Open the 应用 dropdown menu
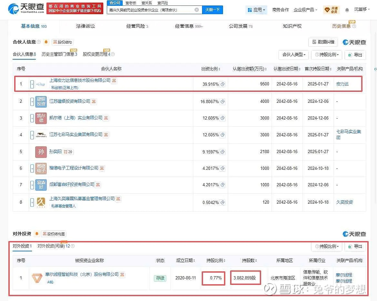 pyautogui.click(x=256, y=10)
